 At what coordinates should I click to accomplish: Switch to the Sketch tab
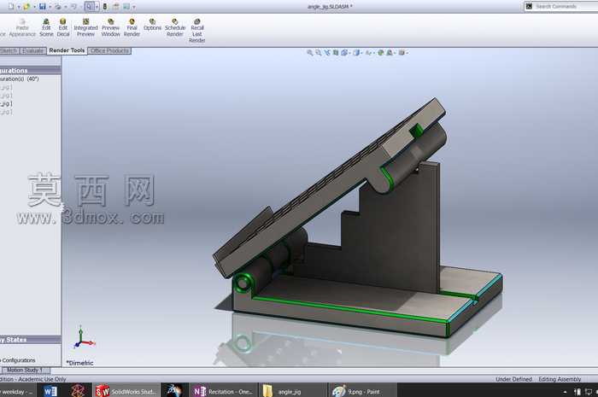point(9,50)
